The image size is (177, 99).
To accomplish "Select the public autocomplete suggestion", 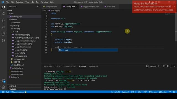I will [x=88, y=50].
